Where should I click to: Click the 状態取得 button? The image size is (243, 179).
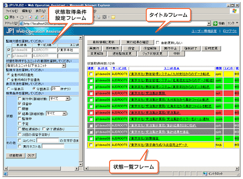(x=15, y=155)
